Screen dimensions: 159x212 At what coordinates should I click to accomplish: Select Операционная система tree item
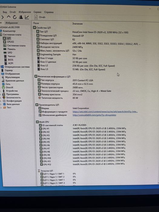[x=15, y=67]
